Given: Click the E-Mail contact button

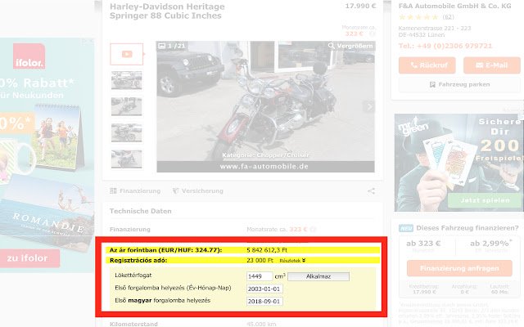Looking at the screenshot, I should (x=492, y=65).
